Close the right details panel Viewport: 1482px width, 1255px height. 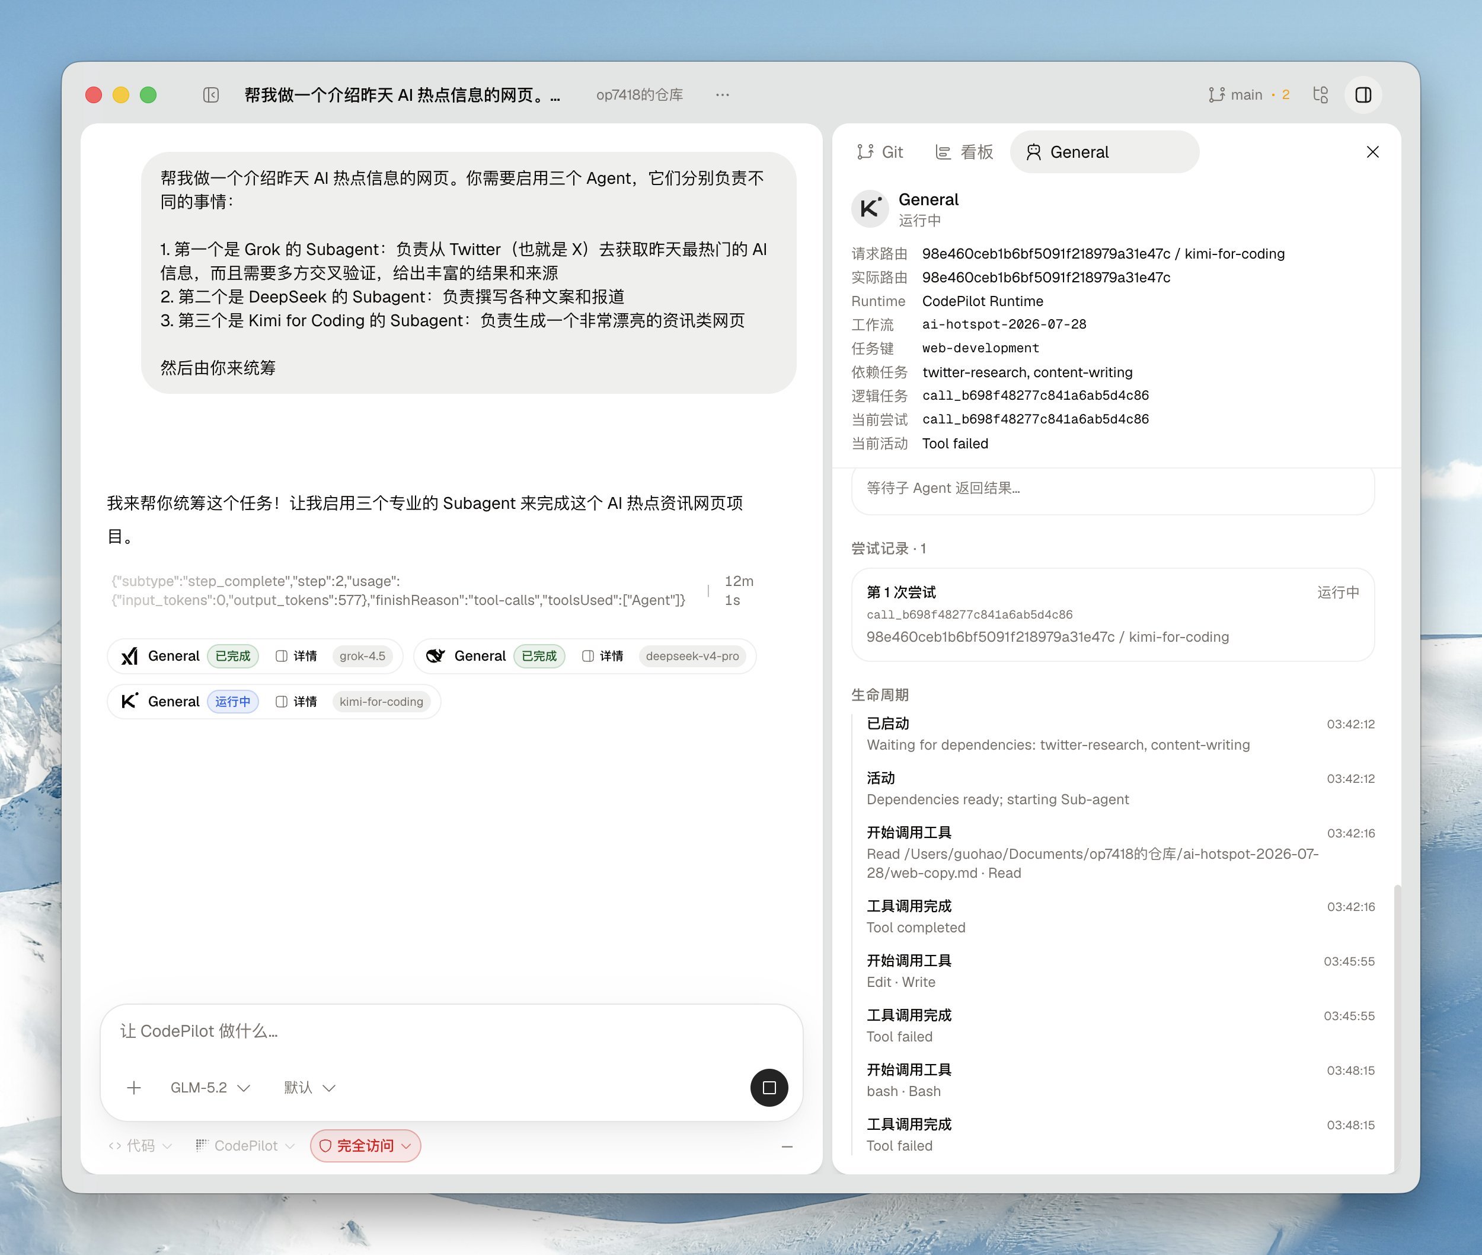tap(1372, 152)
